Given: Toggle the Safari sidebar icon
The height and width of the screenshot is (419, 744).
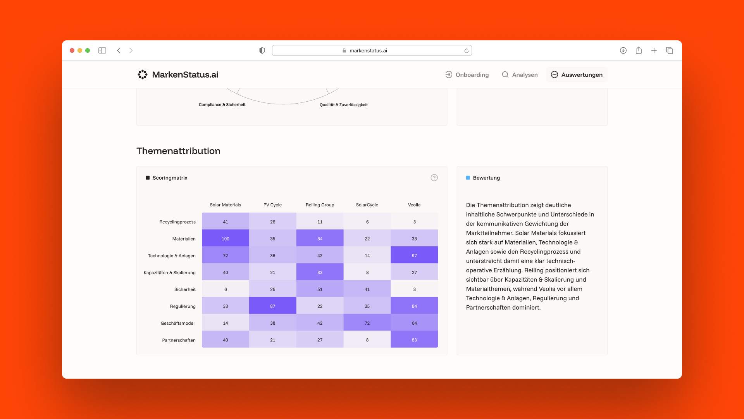Looking at the screenshot, I should pyautogui.click(x=102, y=50).
